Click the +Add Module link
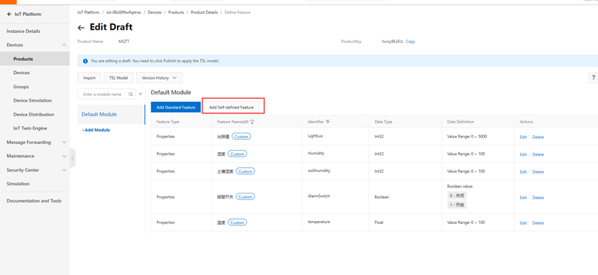 coord(95,130)
